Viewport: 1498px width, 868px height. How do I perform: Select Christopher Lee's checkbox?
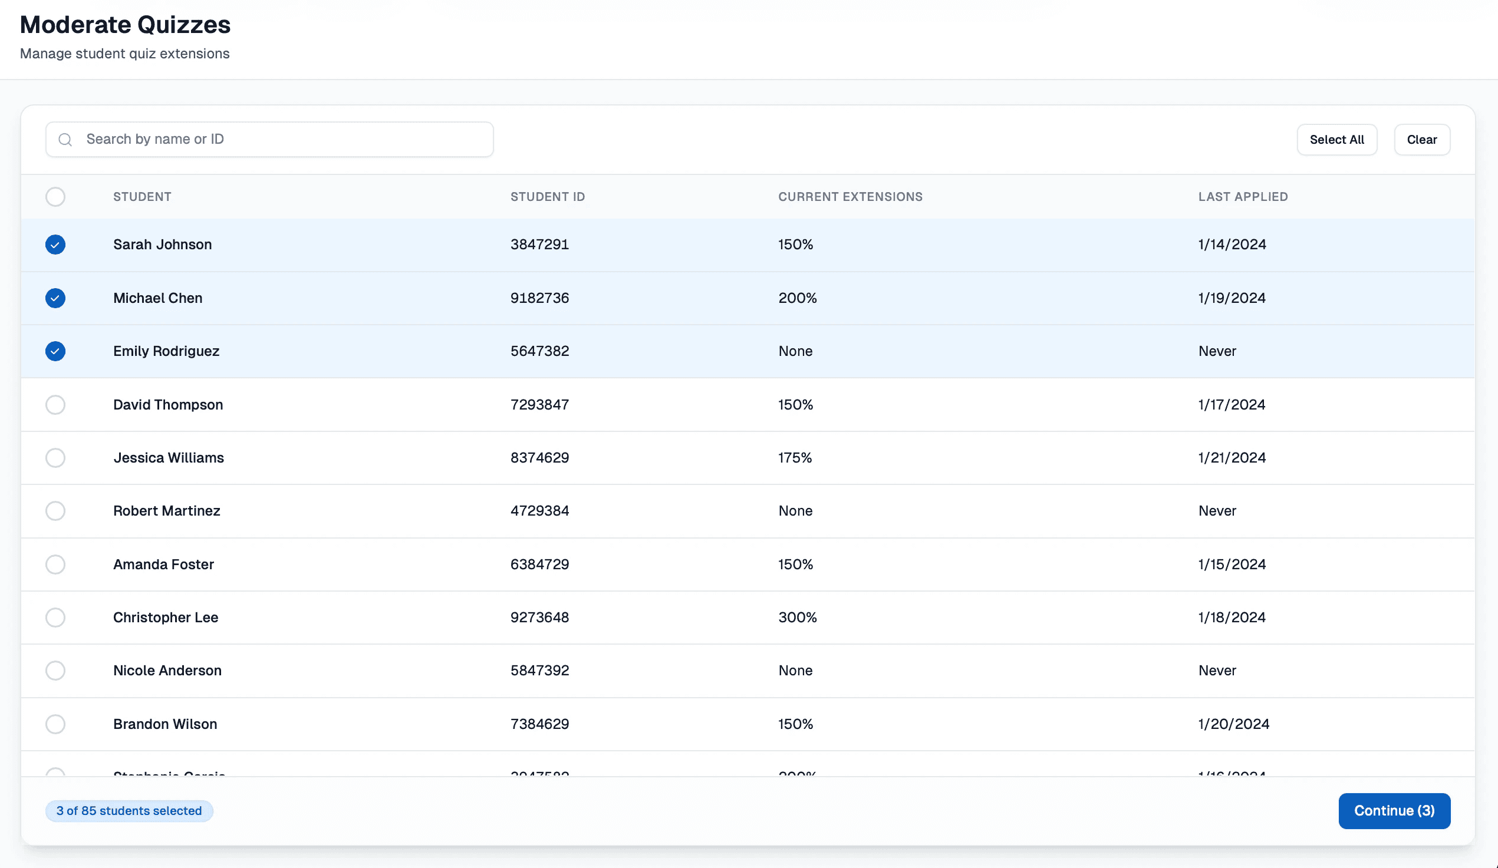pos(55,618)
